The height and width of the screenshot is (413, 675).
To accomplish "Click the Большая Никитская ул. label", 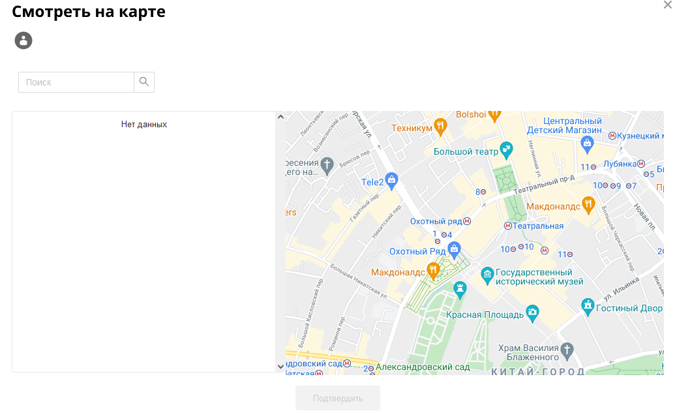I will click(x=359, y=281).
